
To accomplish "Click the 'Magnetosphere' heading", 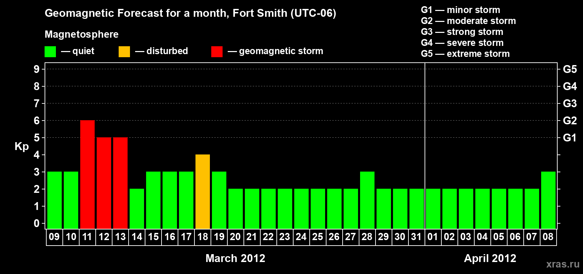I will [x=82, y=35].
